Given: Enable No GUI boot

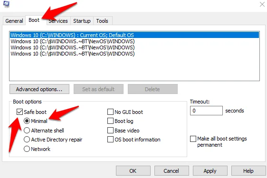Looking at the screenshot, I should coord(110,112).
